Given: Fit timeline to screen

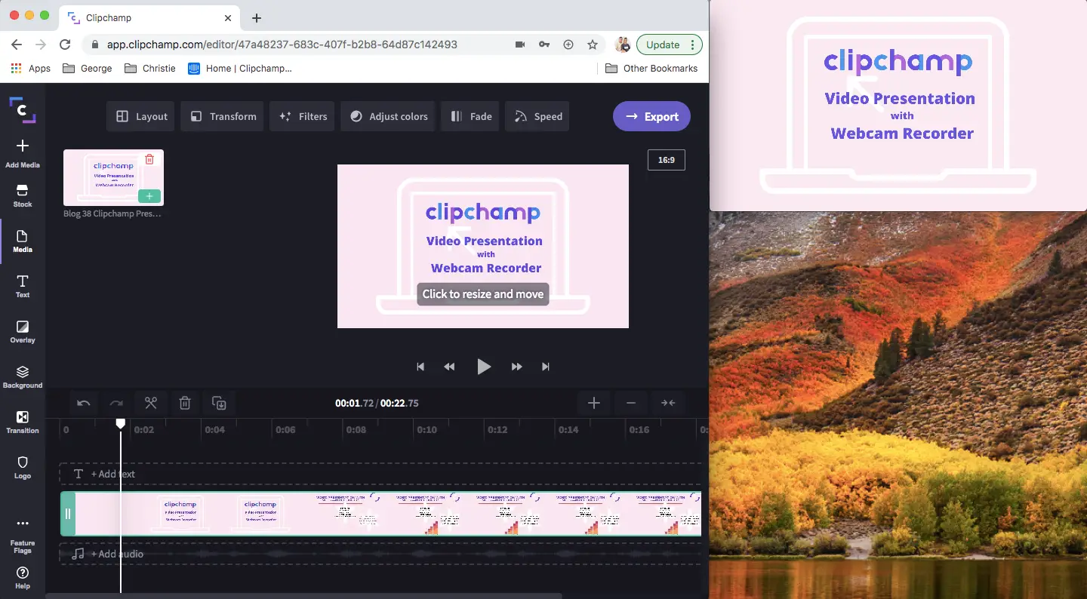Looking at the screenshot, I should coord(668,403).
